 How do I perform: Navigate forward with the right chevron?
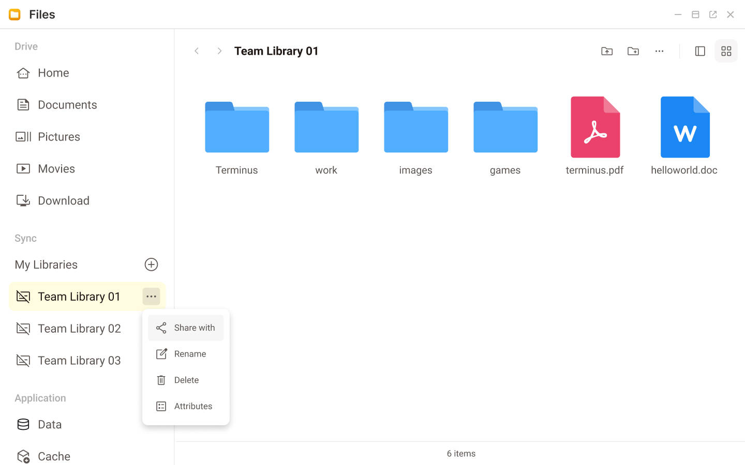tap(219, 51)
